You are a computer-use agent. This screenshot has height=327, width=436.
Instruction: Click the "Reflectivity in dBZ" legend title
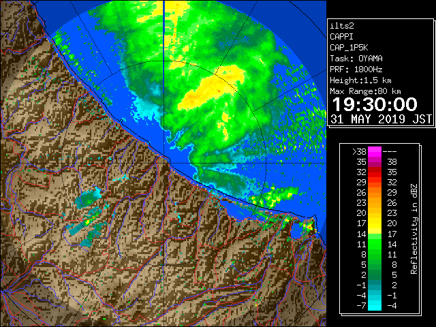[x=414, y=229]
